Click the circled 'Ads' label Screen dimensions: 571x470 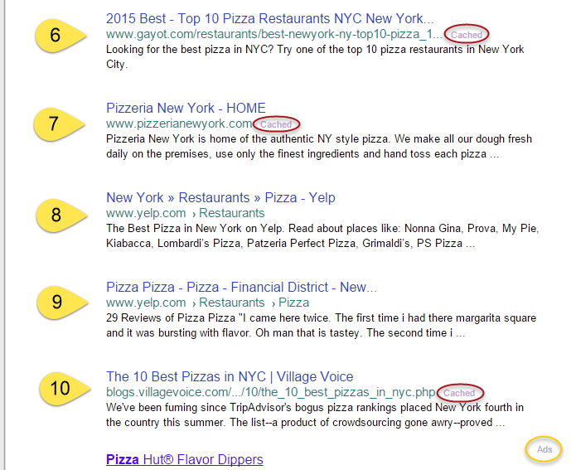click(544, 449)
